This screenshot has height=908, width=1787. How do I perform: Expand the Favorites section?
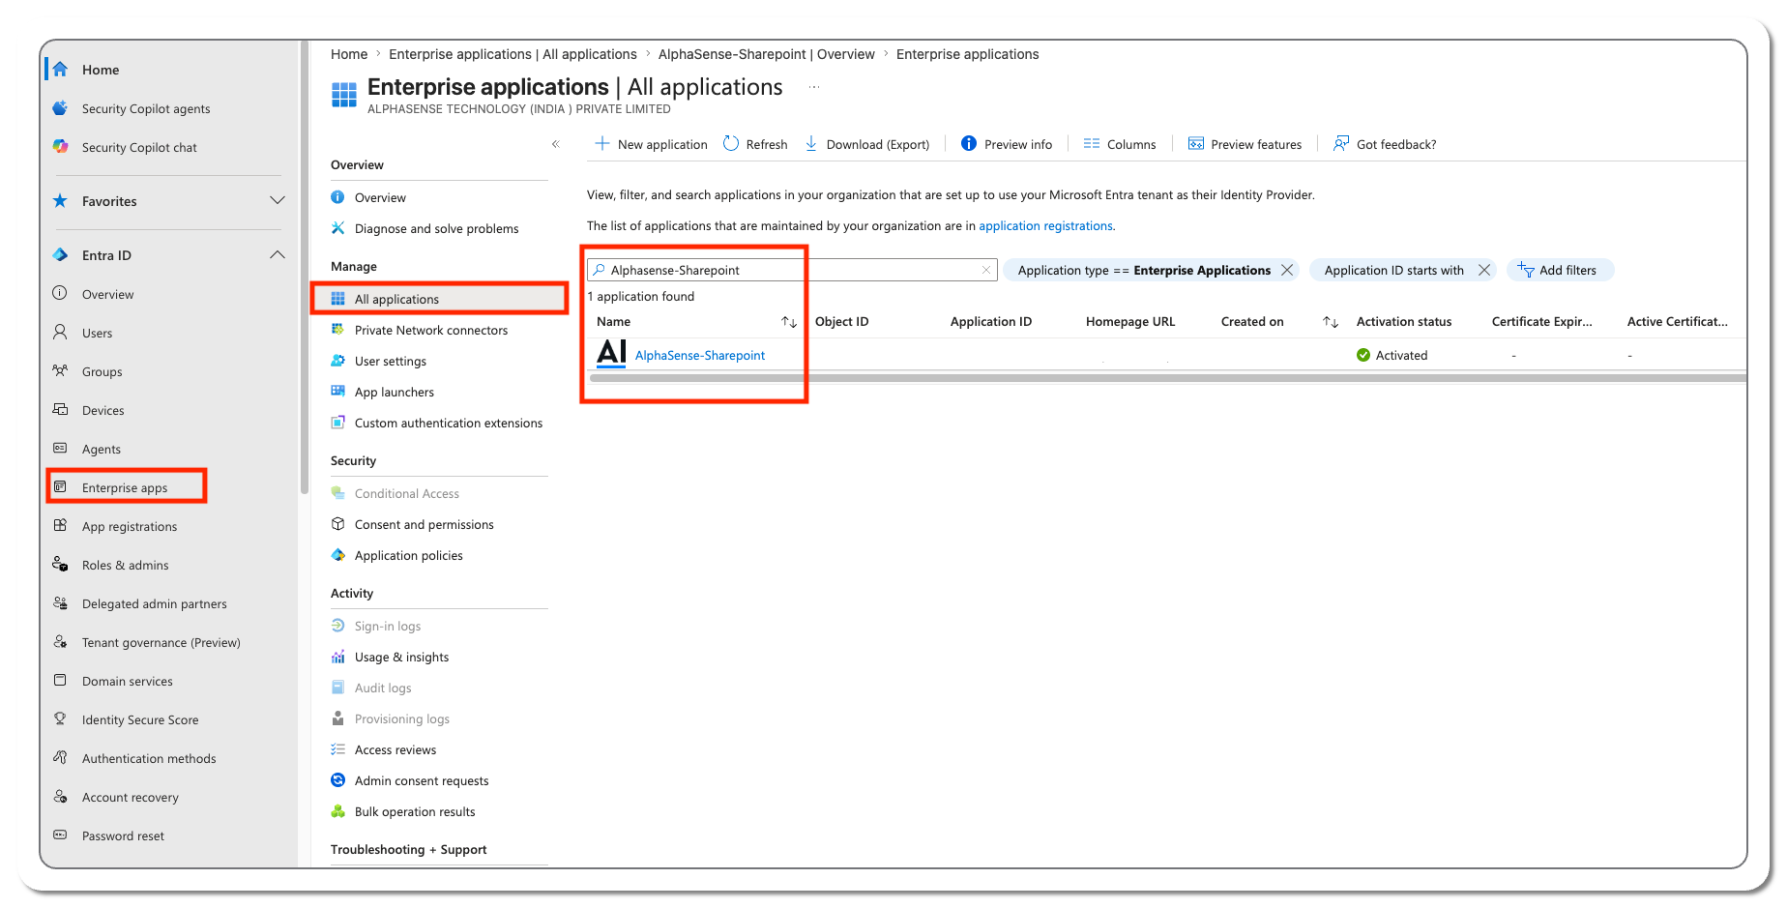click(278, 201)
